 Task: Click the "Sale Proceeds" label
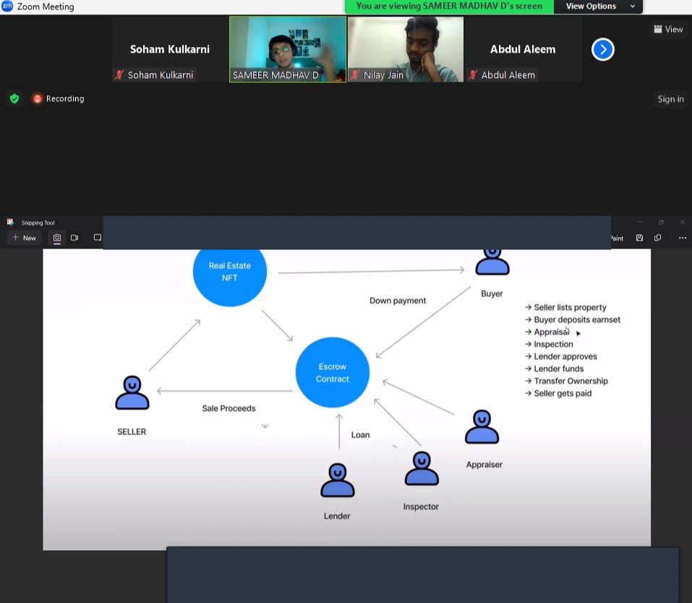(x=228, y=409)
